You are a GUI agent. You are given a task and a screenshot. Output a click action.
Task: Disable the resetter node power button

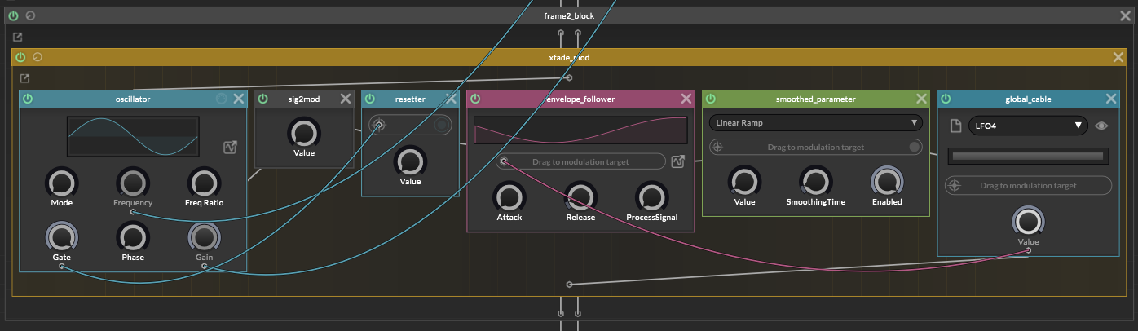[370, 99]
